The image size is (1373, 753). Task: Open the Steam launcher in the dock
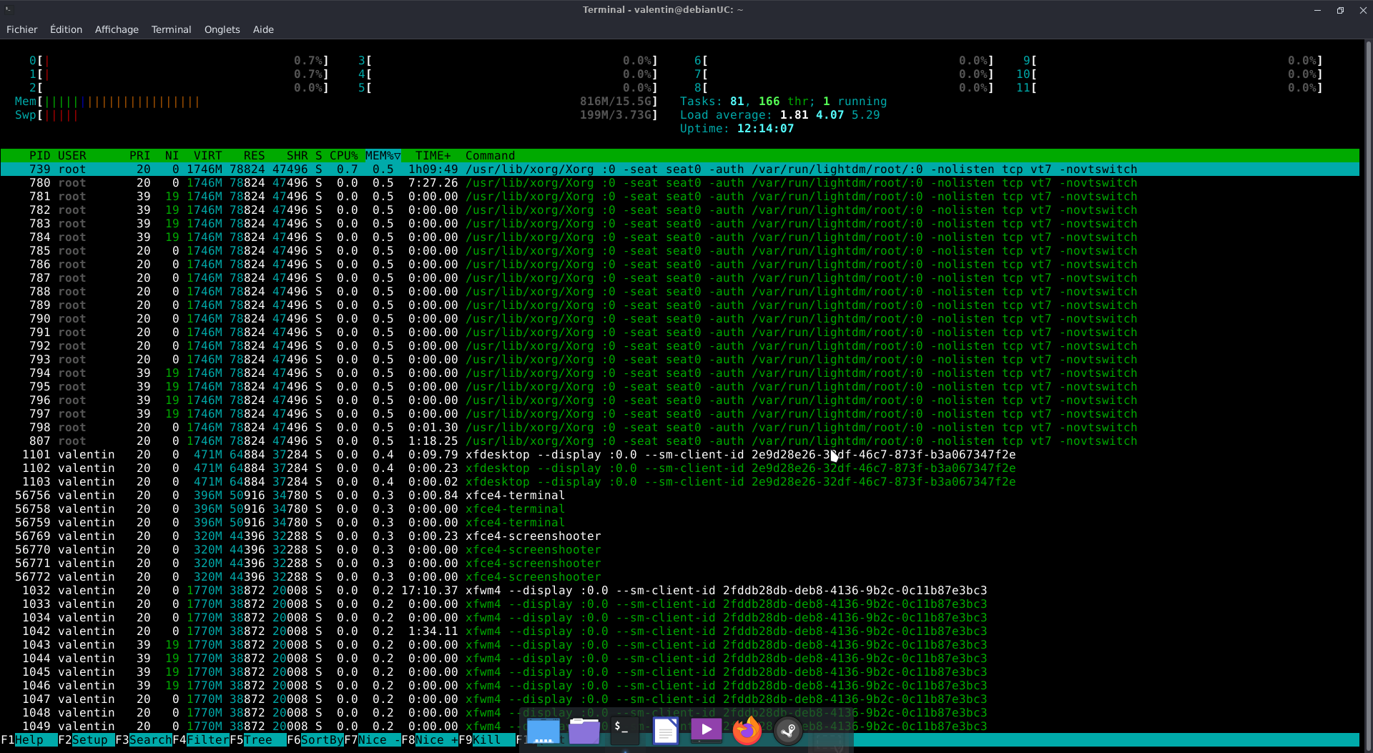788,730
